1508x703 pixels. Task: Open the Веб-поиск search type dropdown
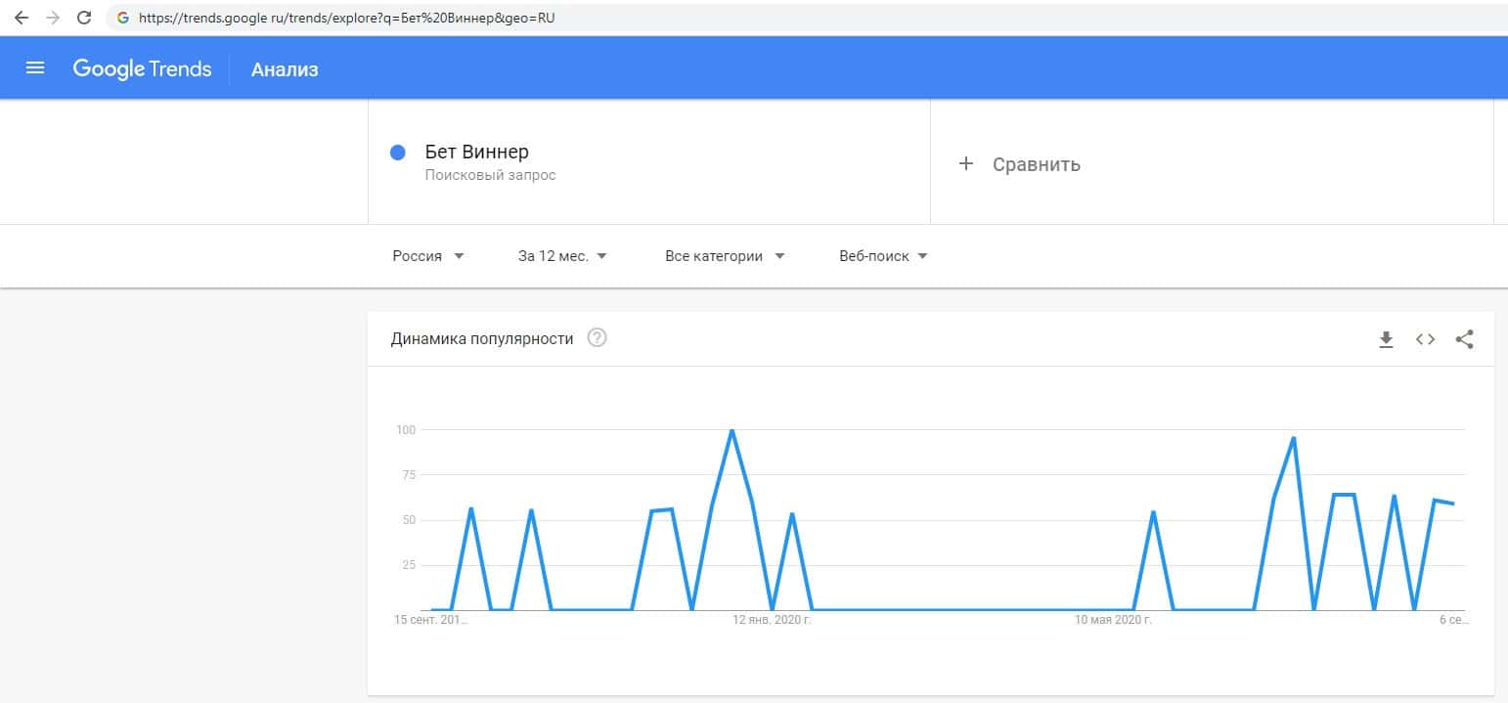[x=883, y=256]
